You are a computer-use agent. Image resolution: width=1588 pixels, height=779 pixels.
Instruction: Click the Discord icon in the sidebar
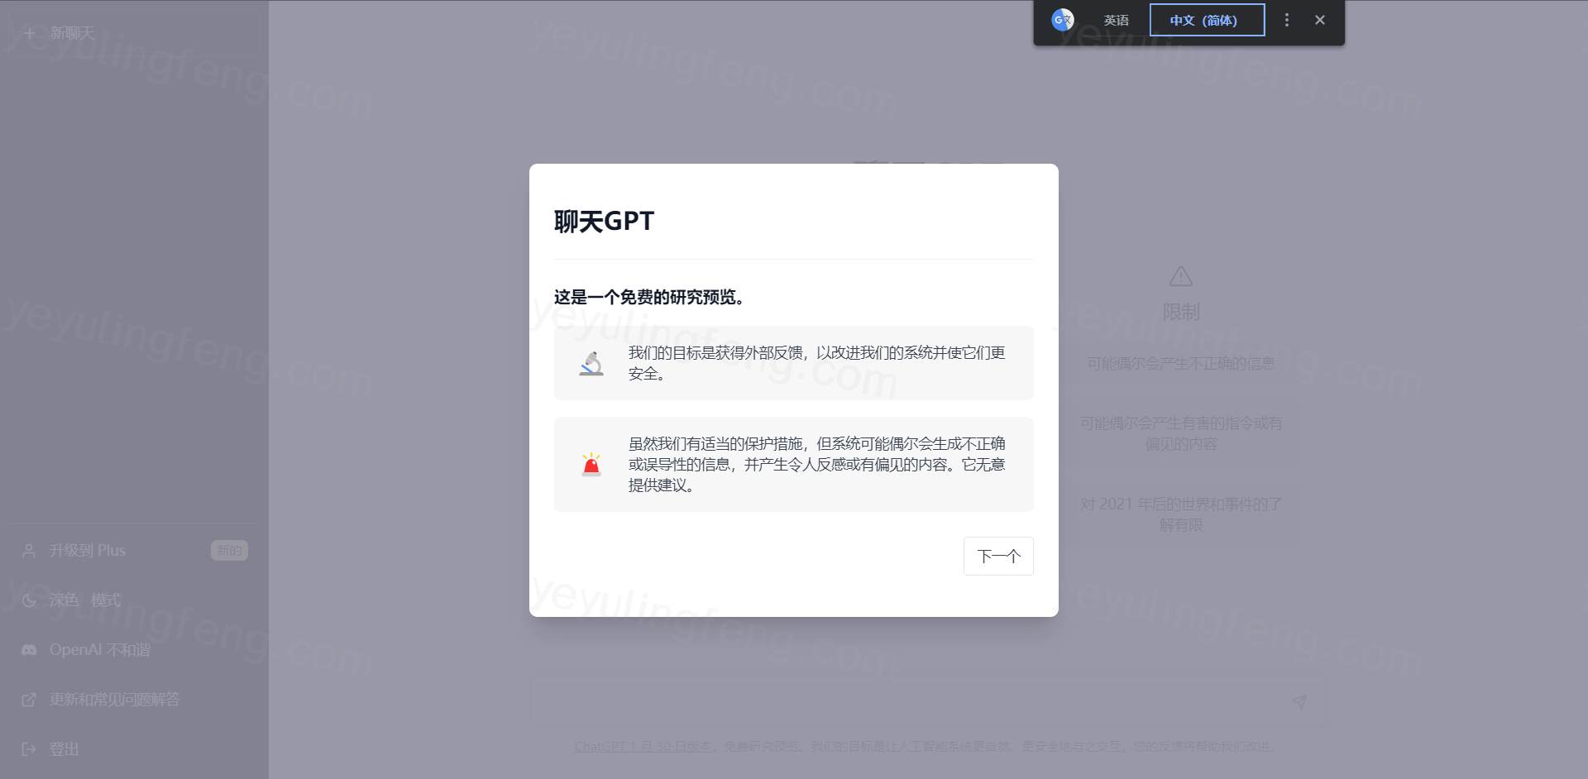click(29, 650)
